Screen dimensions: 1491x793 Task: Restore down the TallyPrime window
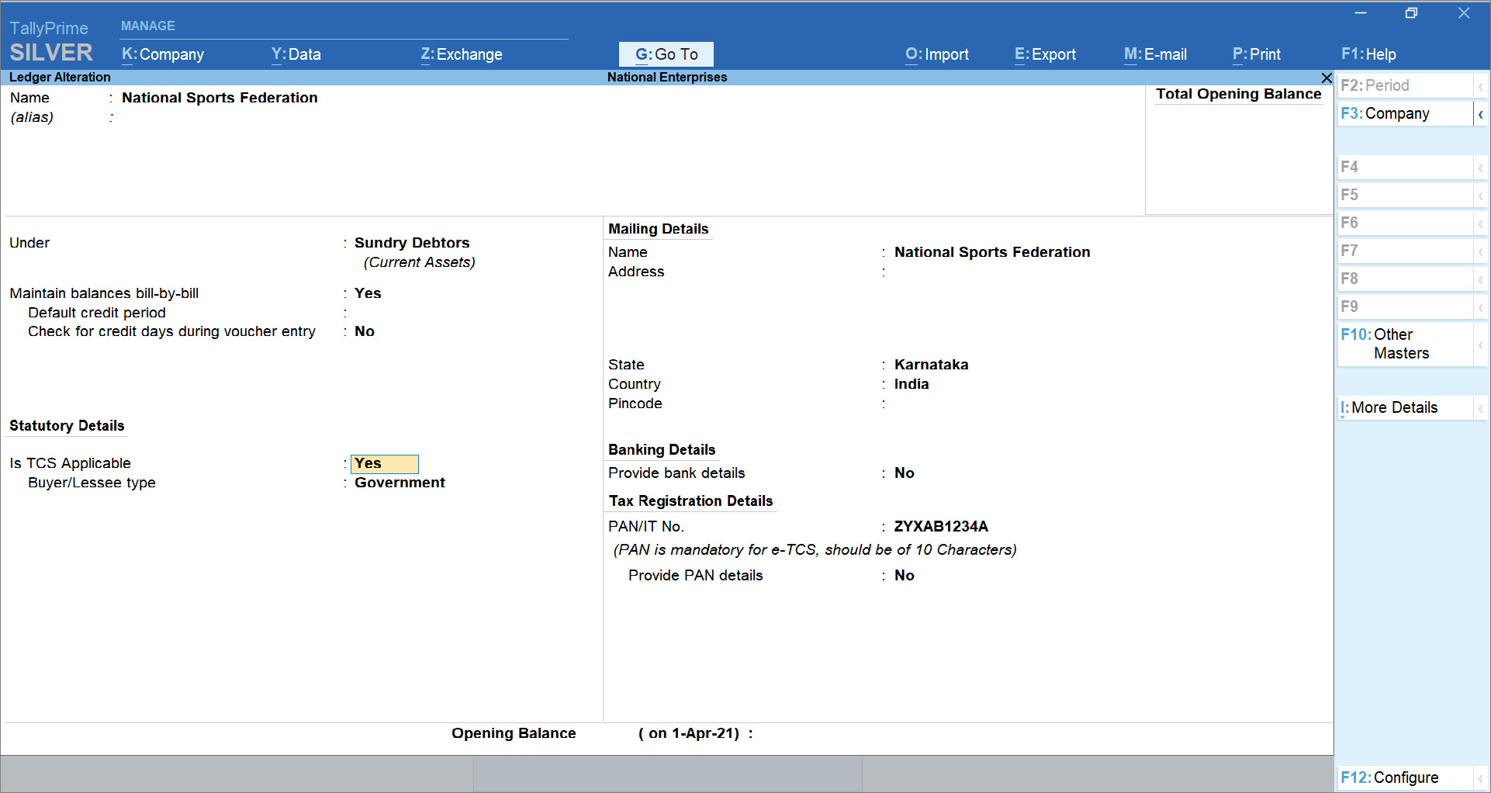pos(1412,13)
